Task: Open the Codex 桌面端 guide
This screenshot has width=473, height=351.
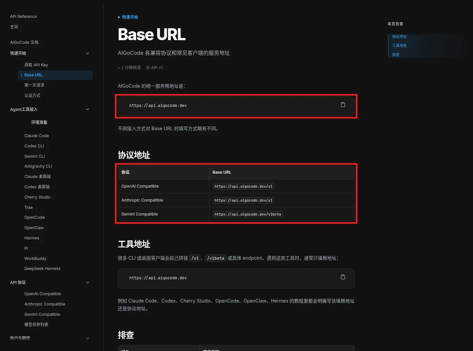Action: click(37, 187)
